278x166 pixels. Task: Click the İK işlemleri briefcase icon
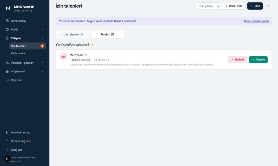point(7,71)
